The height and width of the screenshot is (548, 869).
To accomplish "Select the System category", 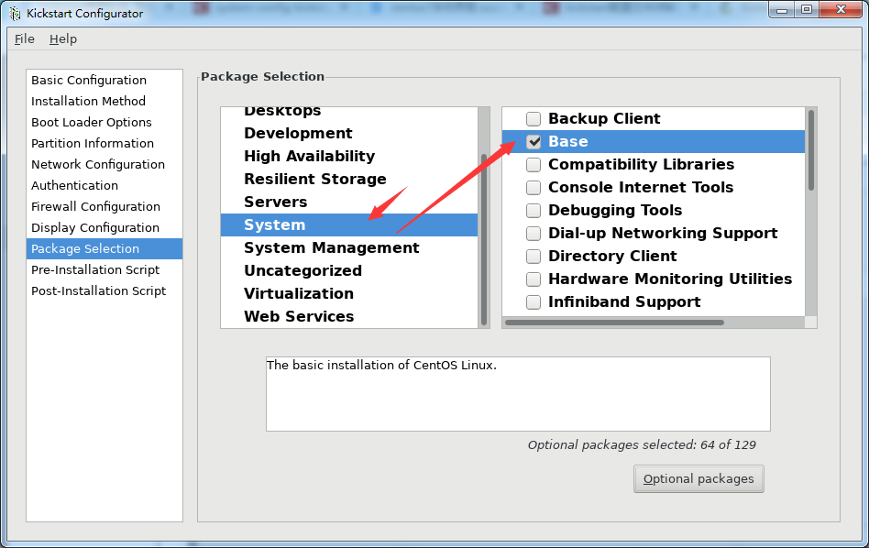I will (x=349, y=225).
